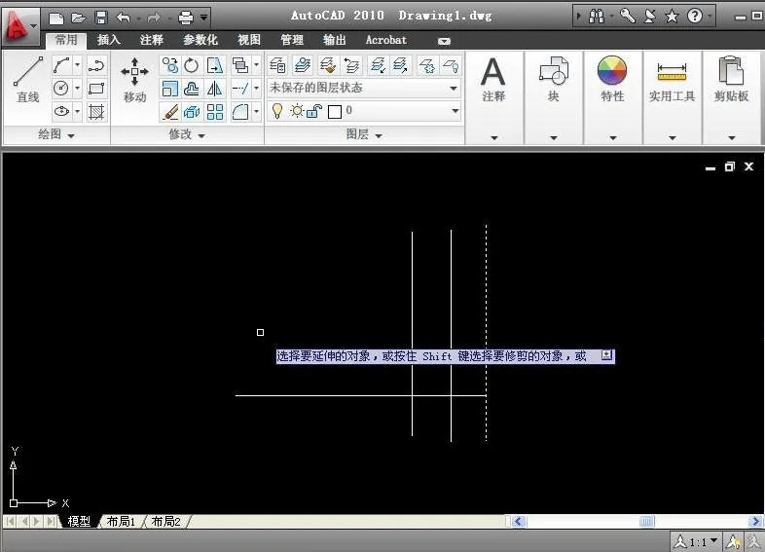The height and width of the screenshot is (552, 765).
Task: Click the Save icon in the quick access toolbar
Action: click(101, 18)
